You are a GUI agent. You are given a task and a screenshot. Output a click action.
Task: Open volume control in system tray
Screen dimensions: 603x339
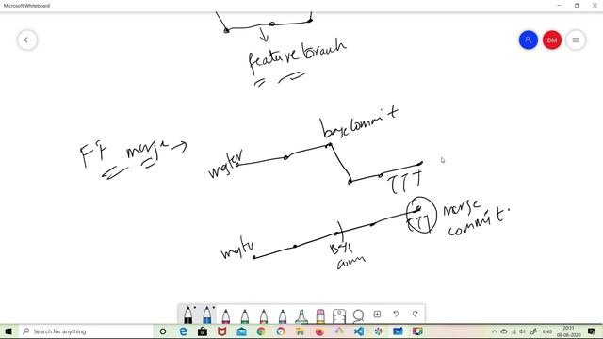pyautogui.click(x=522, y=331)
